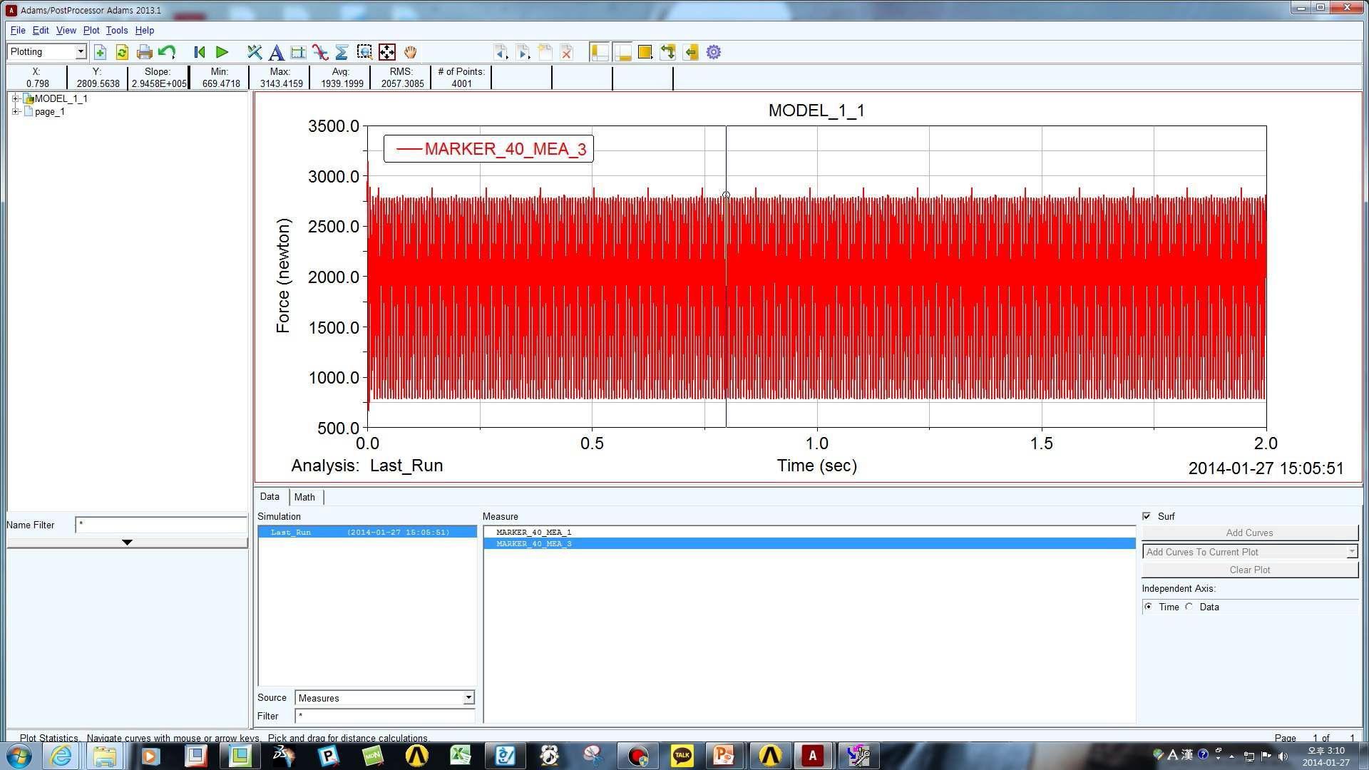This screenshot has width=1369, height=770.
Task: Click the Clear Plot button
Action: (x=1249, y=570)
